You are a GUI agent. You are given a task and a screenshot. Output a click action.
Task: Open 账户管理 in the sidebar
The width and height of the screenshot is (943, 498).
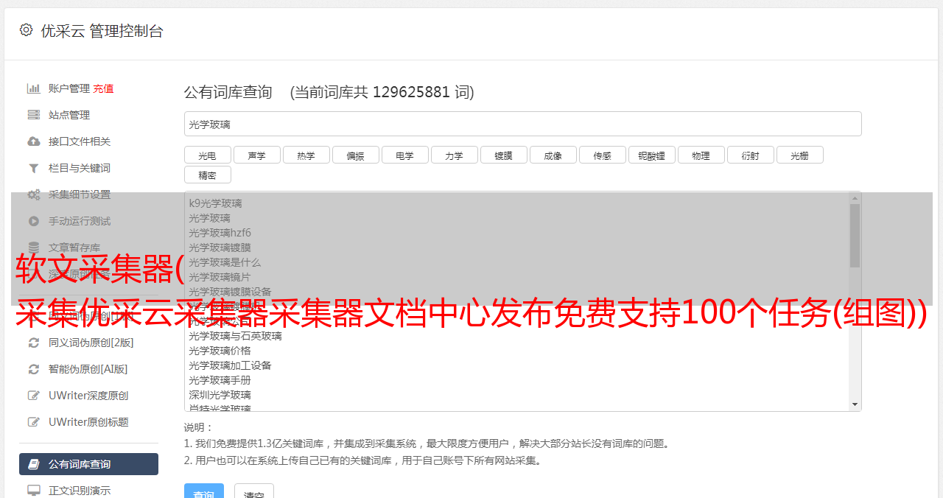coord(69,88)
